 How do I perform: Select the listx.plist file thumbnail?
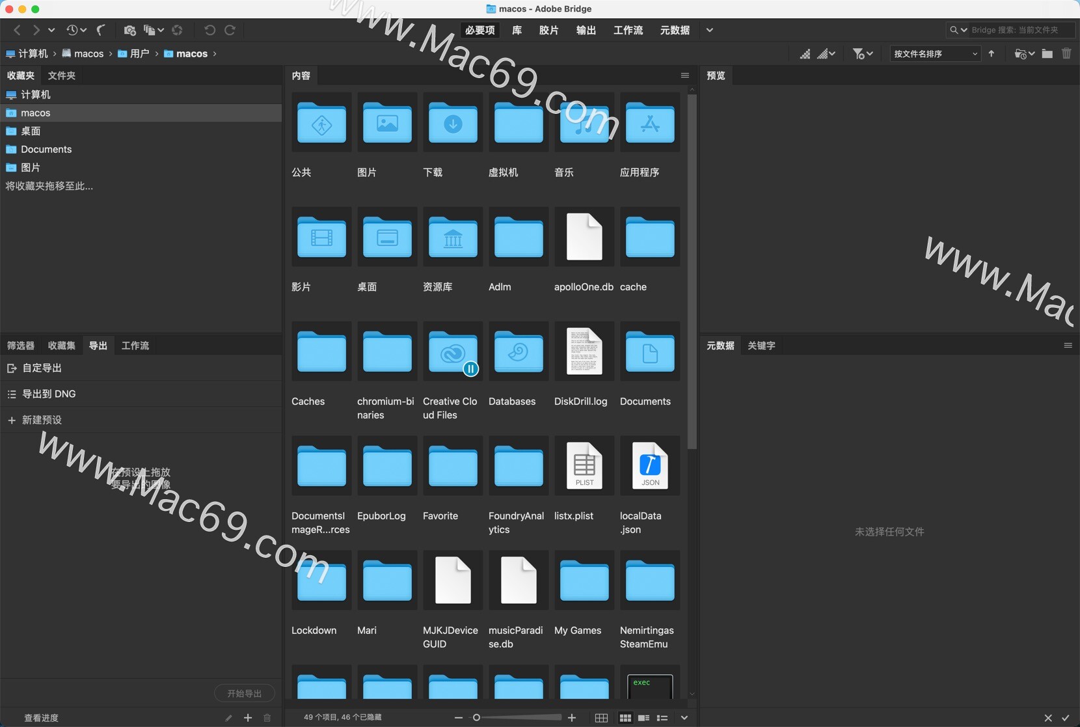[584, 466]
